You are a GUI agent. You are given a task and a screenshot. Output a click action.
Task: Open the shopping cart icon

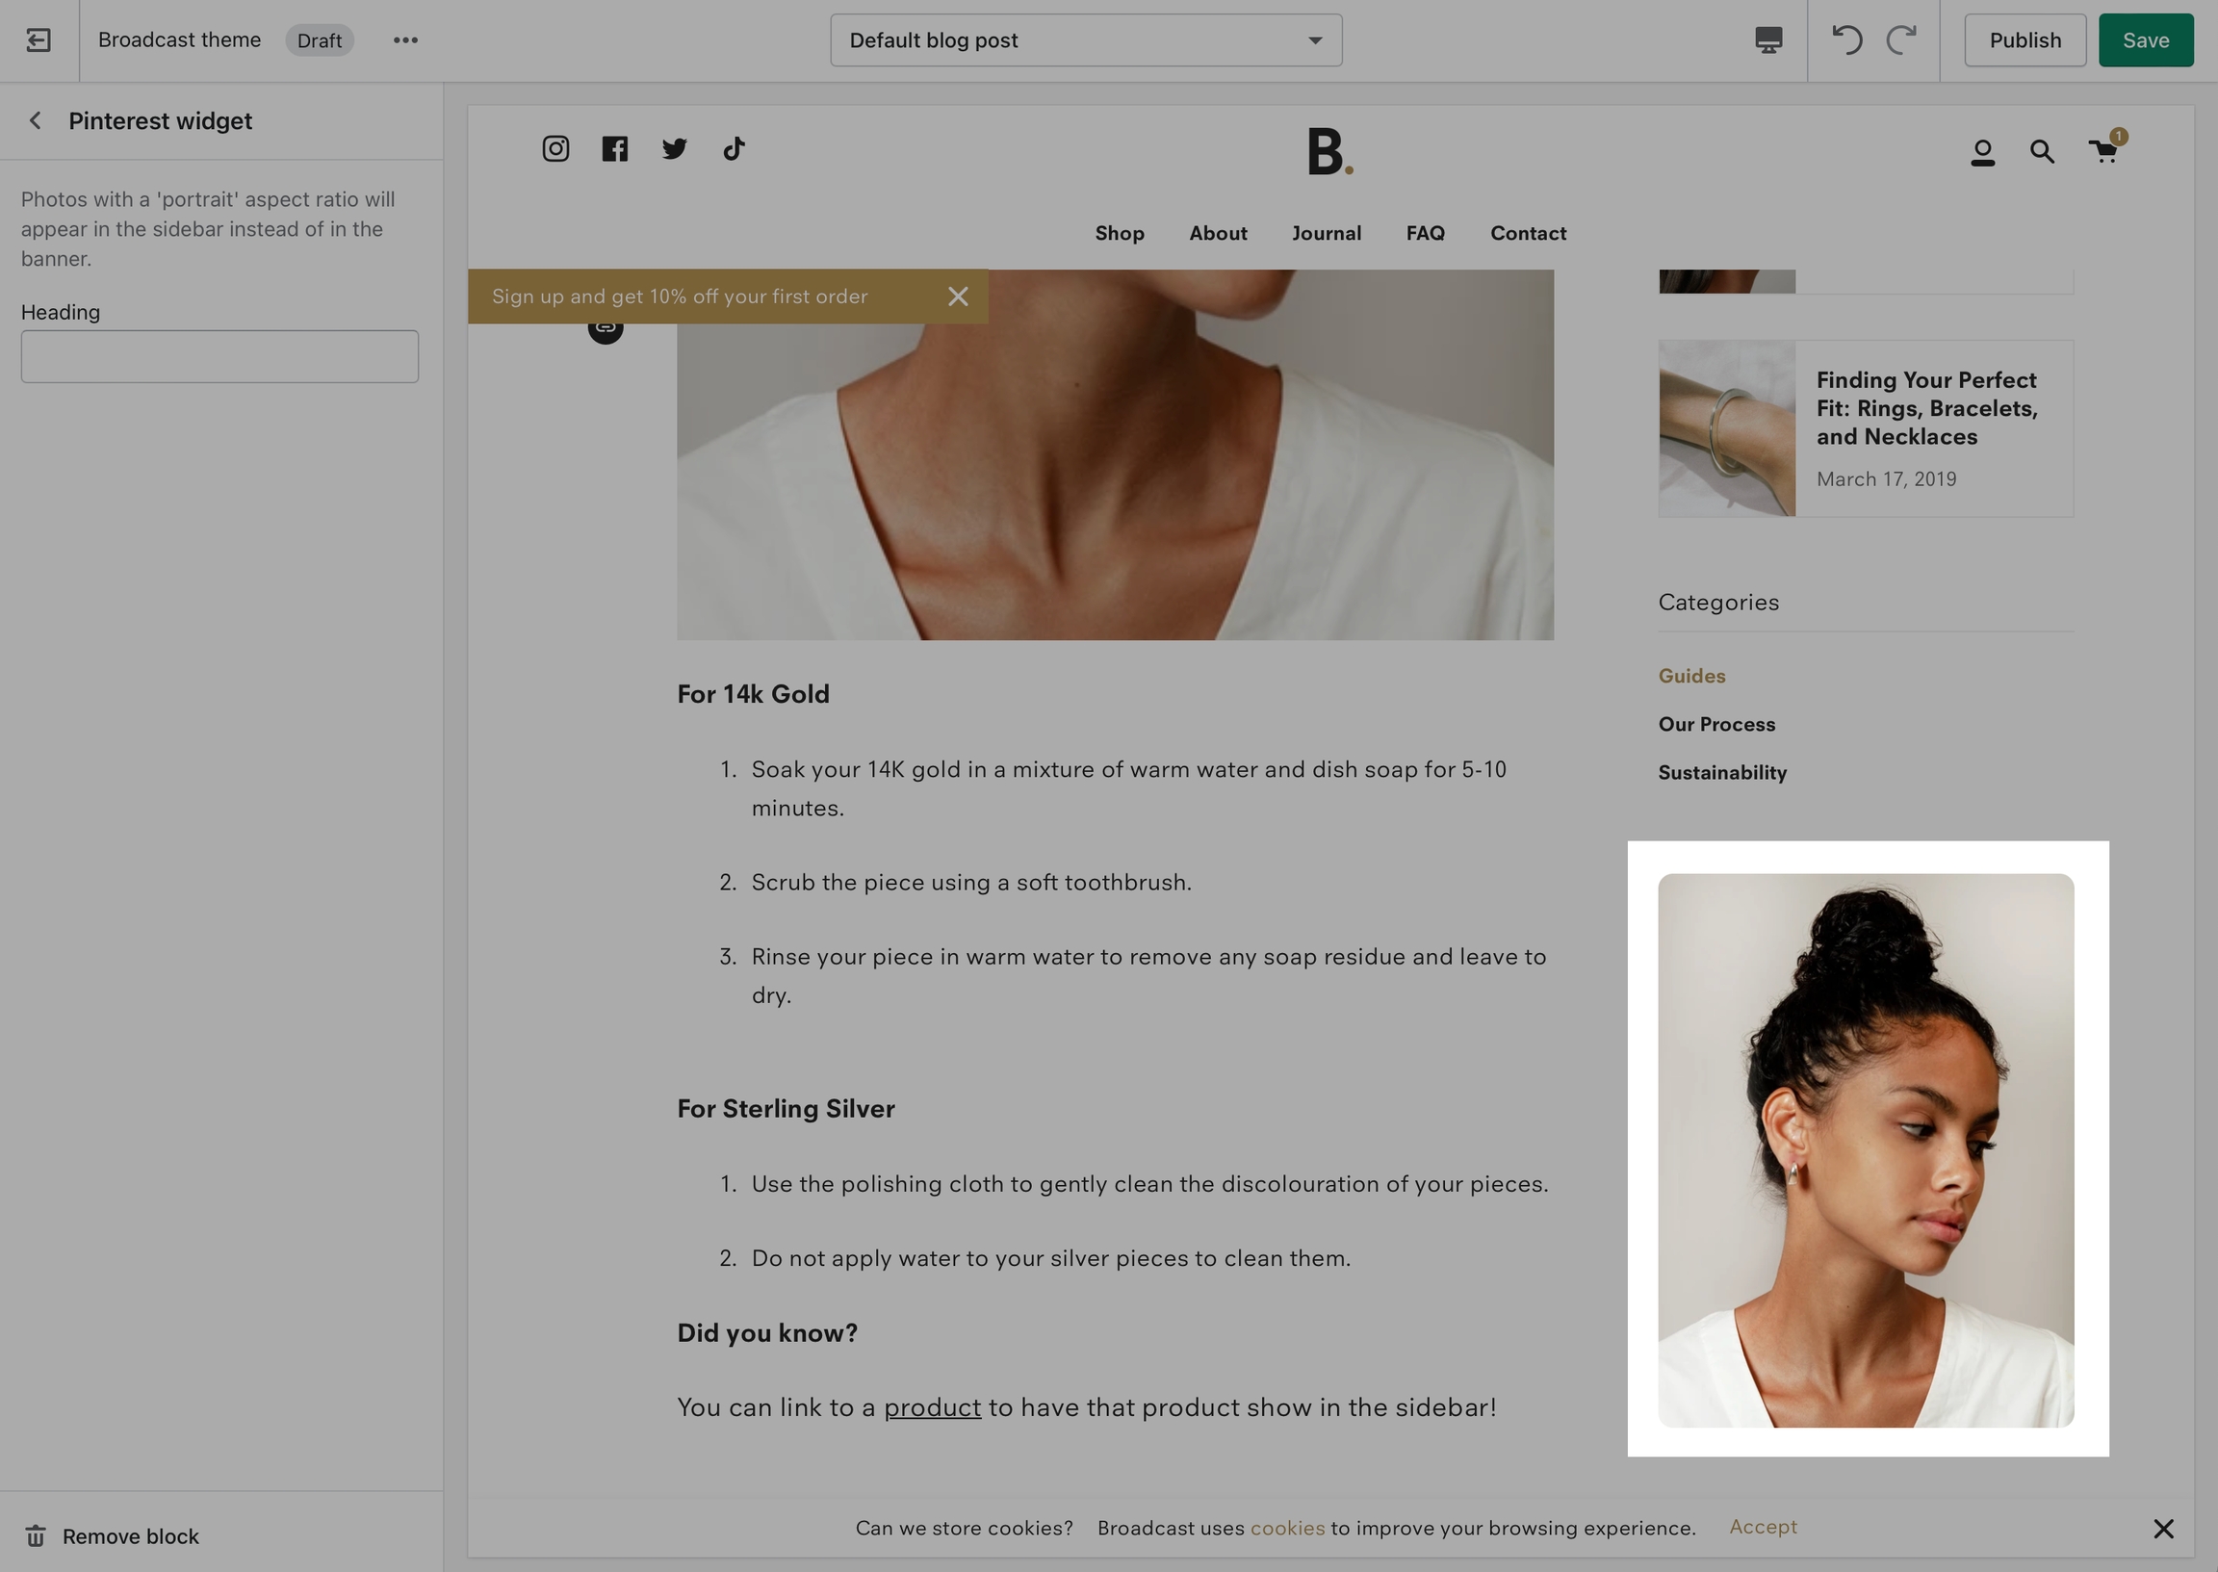2103,151
